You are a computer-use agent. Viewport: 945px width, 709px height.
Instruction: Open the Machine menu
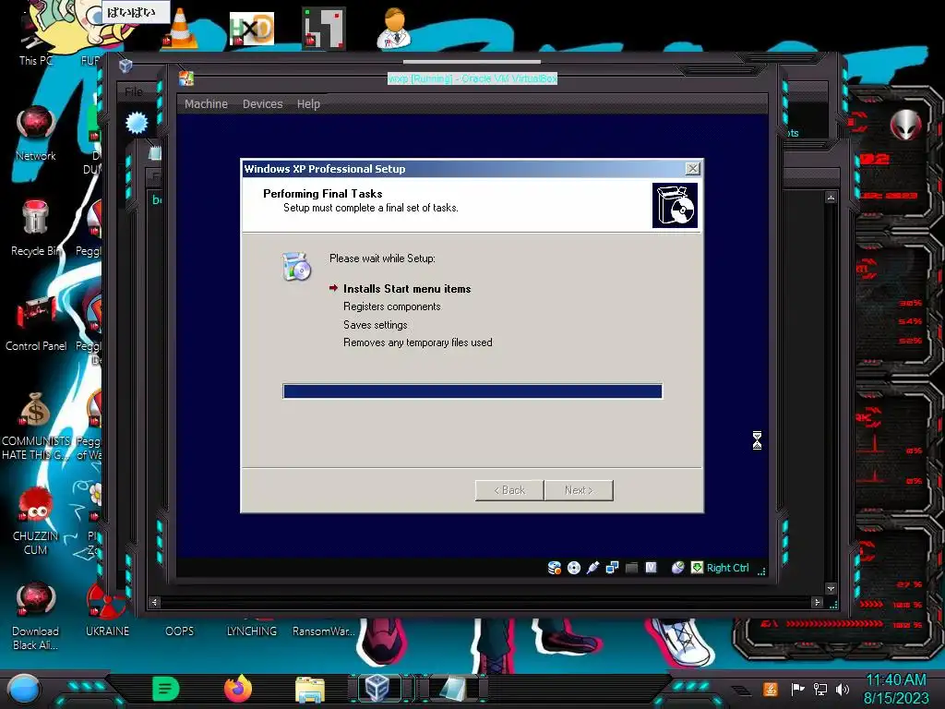coord(206,103)
